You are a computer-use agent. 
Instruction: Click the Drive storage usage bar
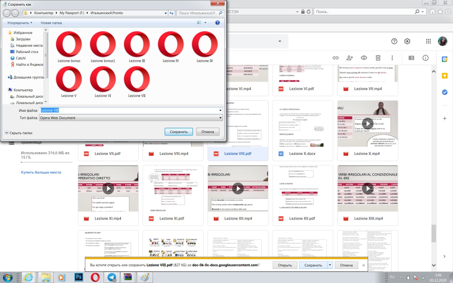(x=47, y=162)
